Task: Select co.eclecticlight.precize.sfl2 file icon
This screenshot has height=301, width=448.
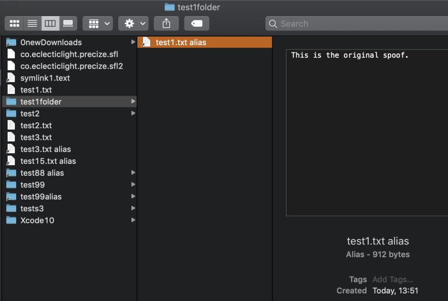Action: point(11,66)
